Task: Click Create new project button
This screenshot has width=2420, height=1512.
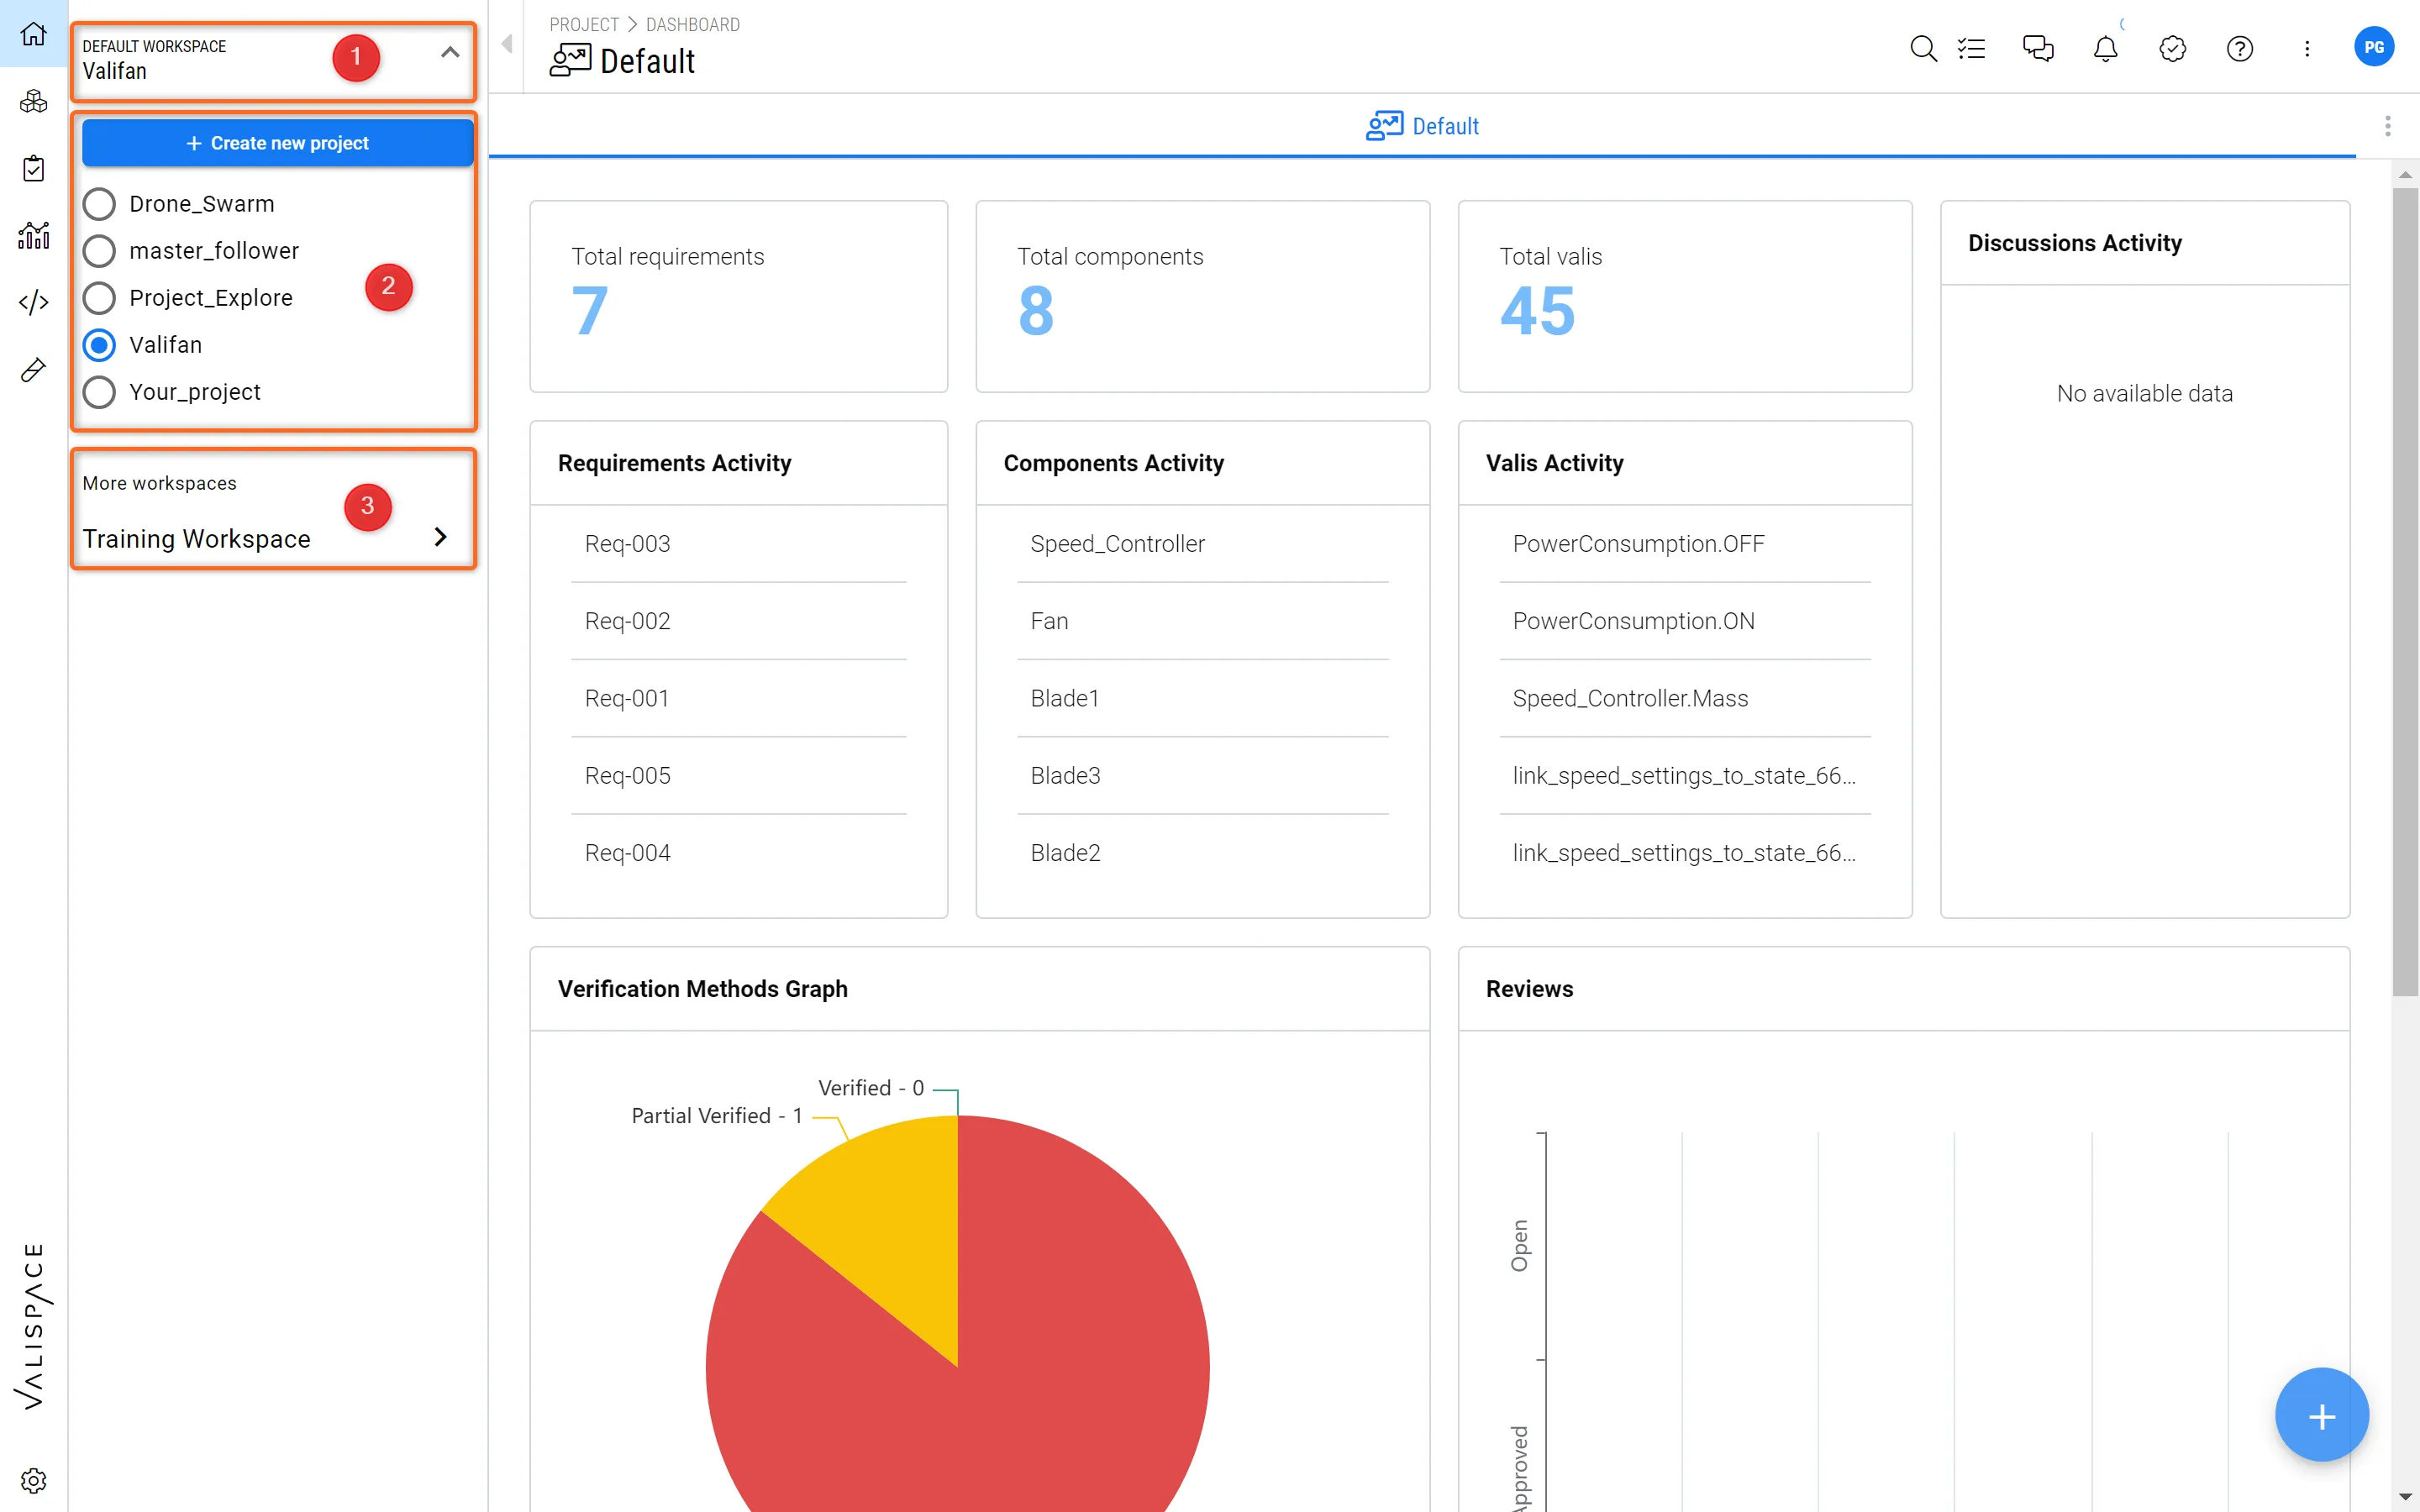Action: [277, 143]
